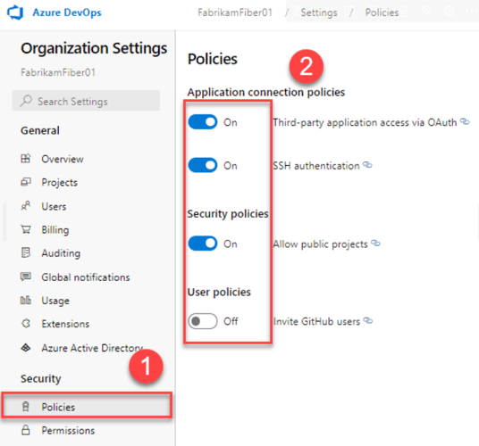Click the User policies heading
Screen dimensions: 479x446
click(219, 292)
